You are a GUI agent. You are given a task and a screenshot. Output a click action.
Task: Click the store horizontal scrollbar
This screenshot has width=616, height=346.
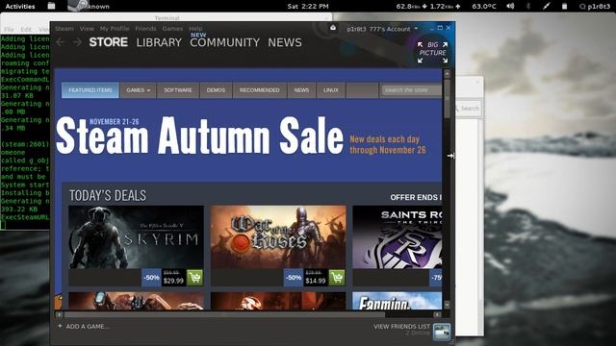coord(224,314)
